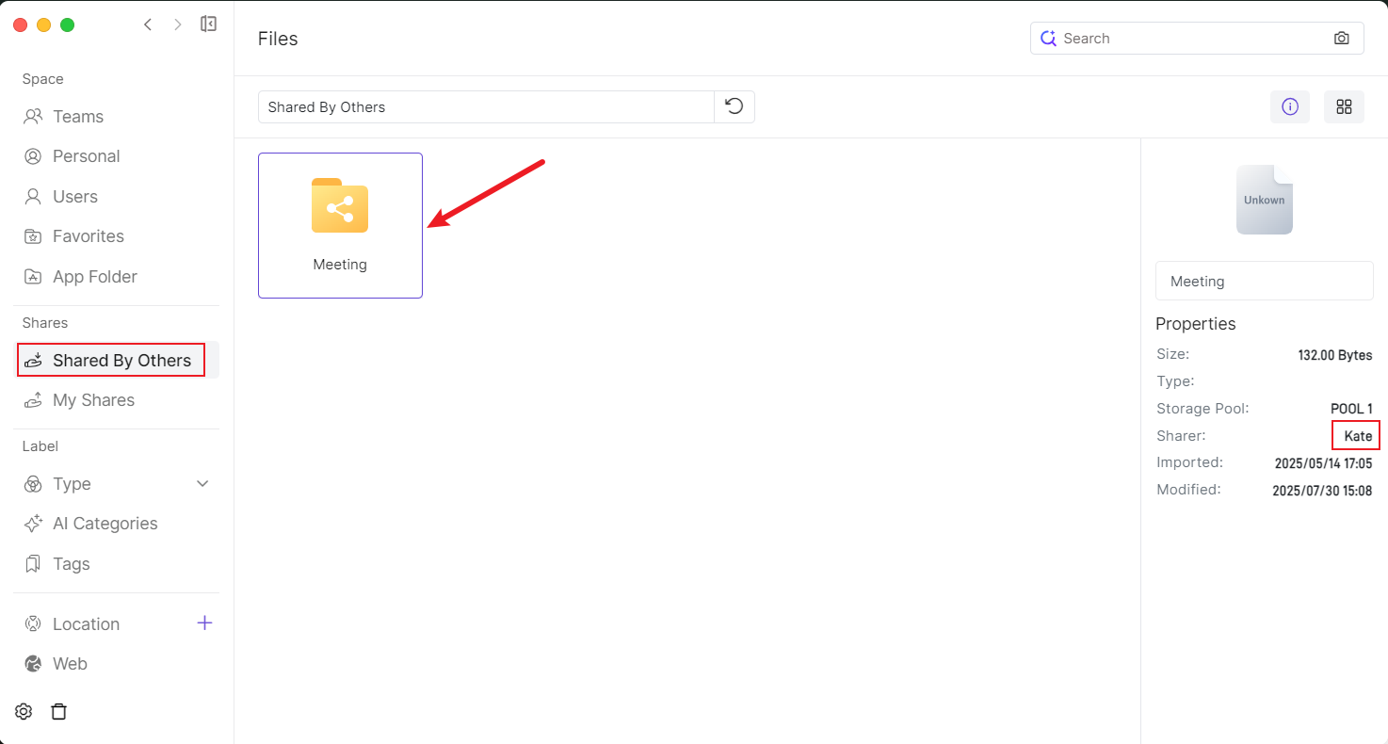
Task: Open AI Categories
Action: pyautogui.click(x=105, y=524)
